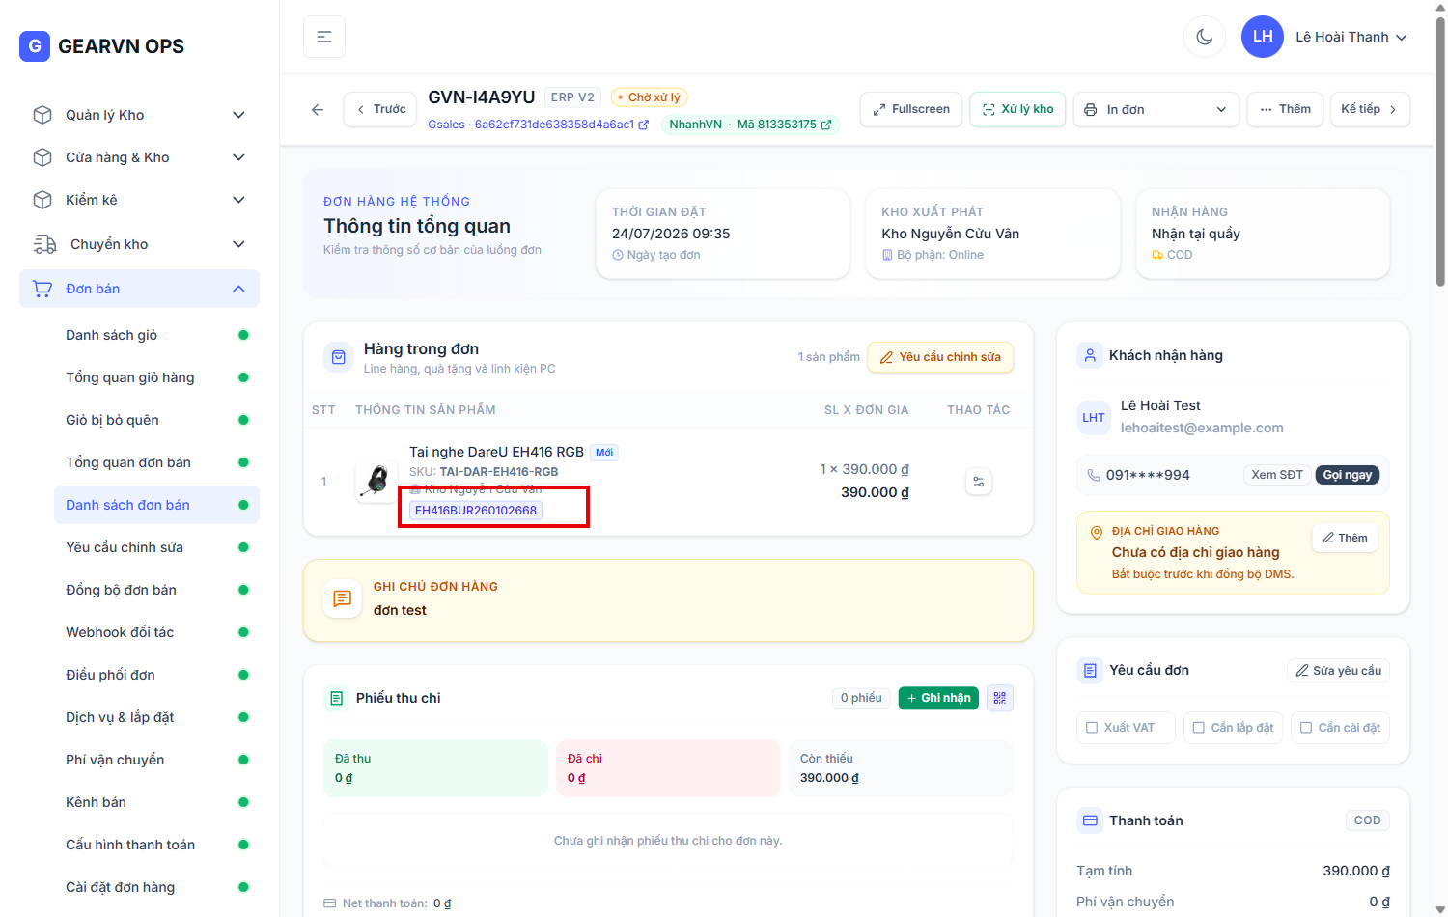Open Yêu cầu chỉnh sửa menu item
This screenshot has width=1448, height=917.
click(156, 547)
